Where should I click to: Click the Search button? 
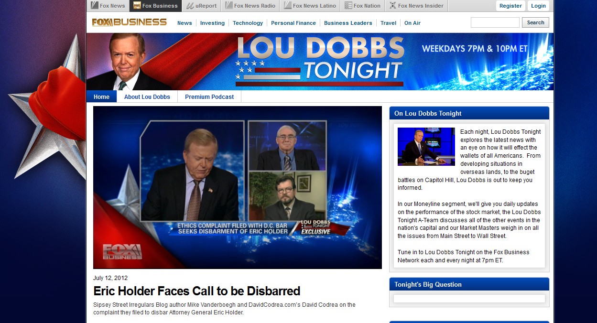click(x=535, y=22)
